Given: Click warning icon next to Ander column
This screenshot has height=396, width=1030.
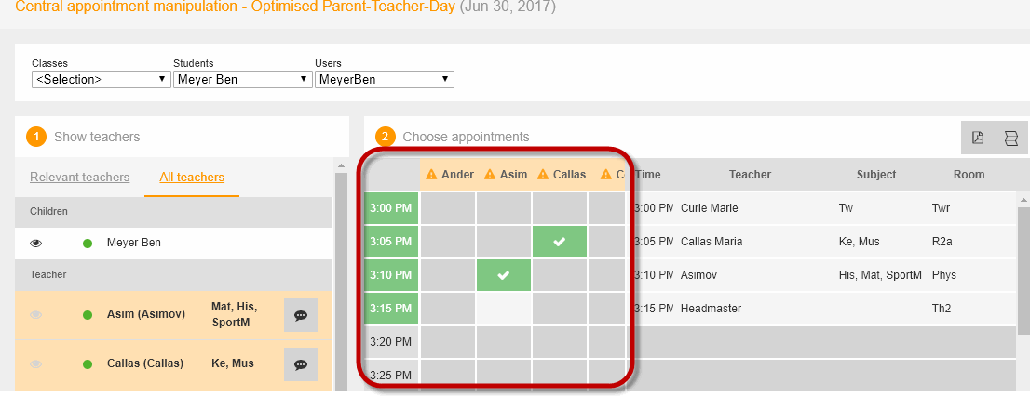Looking at the screenshot, I should pyautogui.click(x=431, y=175).
